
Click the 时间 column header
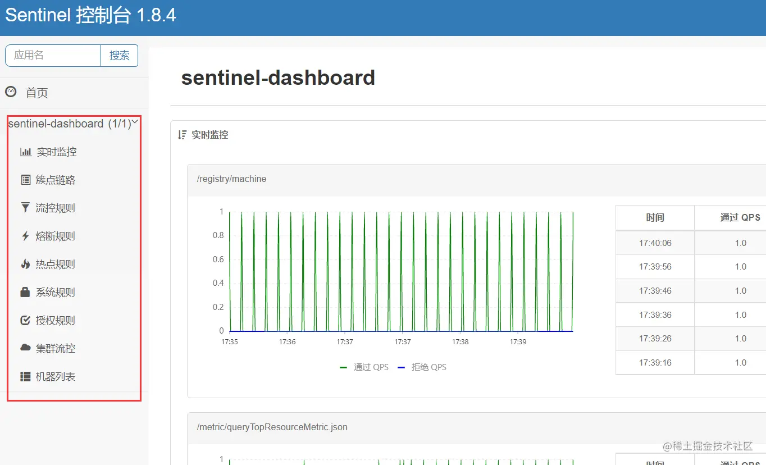click(x=655, y=218)
